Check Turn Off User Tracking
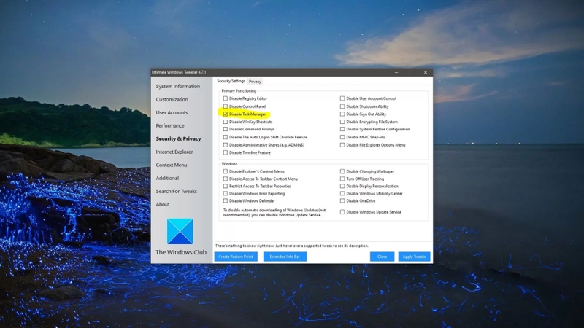 click(x=342, y=179)
